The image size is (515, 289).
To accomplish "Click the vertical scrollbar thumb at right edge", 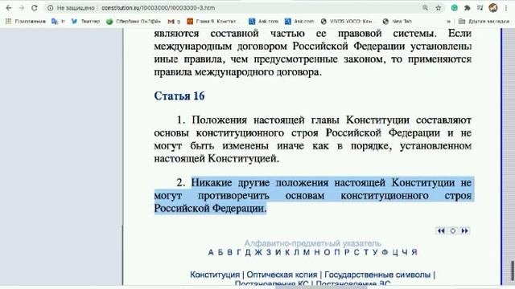I will click(x=512, y=270).
